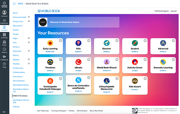Toggle visibility icon next to Announcements
The width and height of the screenshot is (180, 114).
(29, 17)
